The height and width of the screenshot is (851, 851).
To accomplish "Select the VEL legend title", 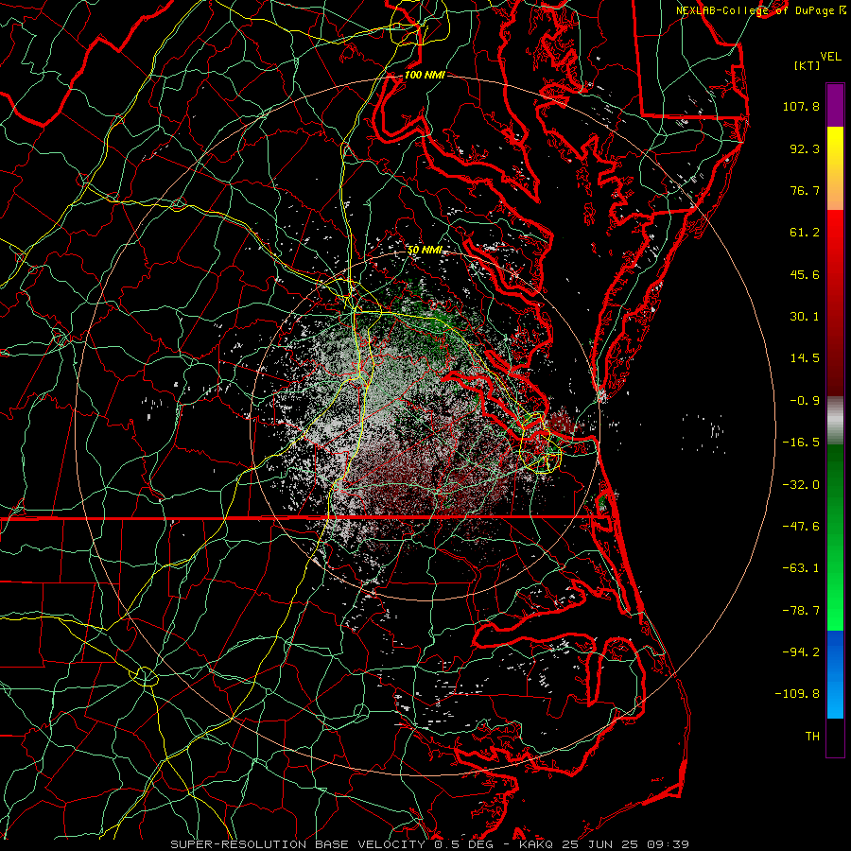I will coord(830,57).
